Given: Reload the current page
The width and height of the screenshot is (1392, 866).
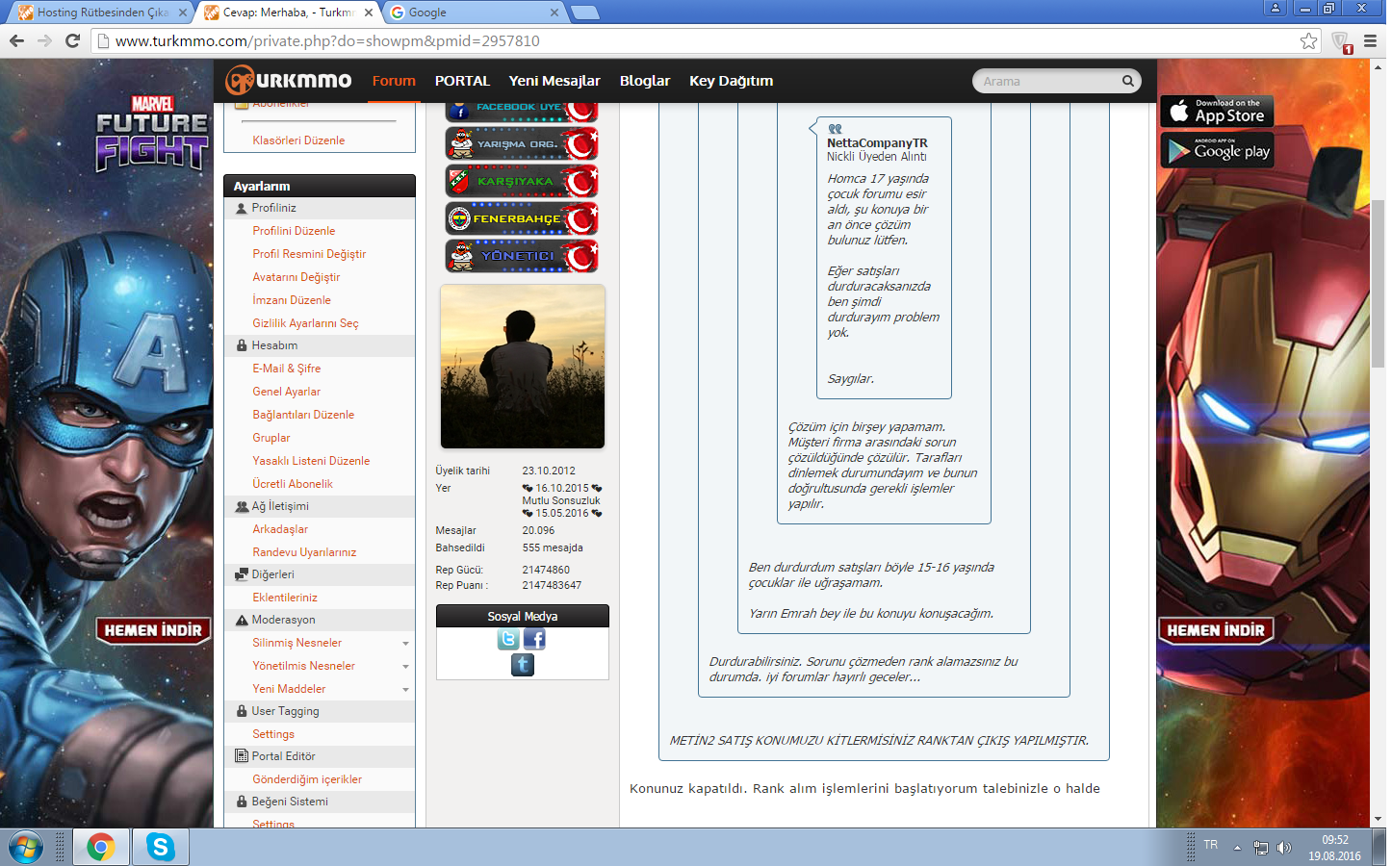Looking at the screenshot, I should click(x=72, y=40).
